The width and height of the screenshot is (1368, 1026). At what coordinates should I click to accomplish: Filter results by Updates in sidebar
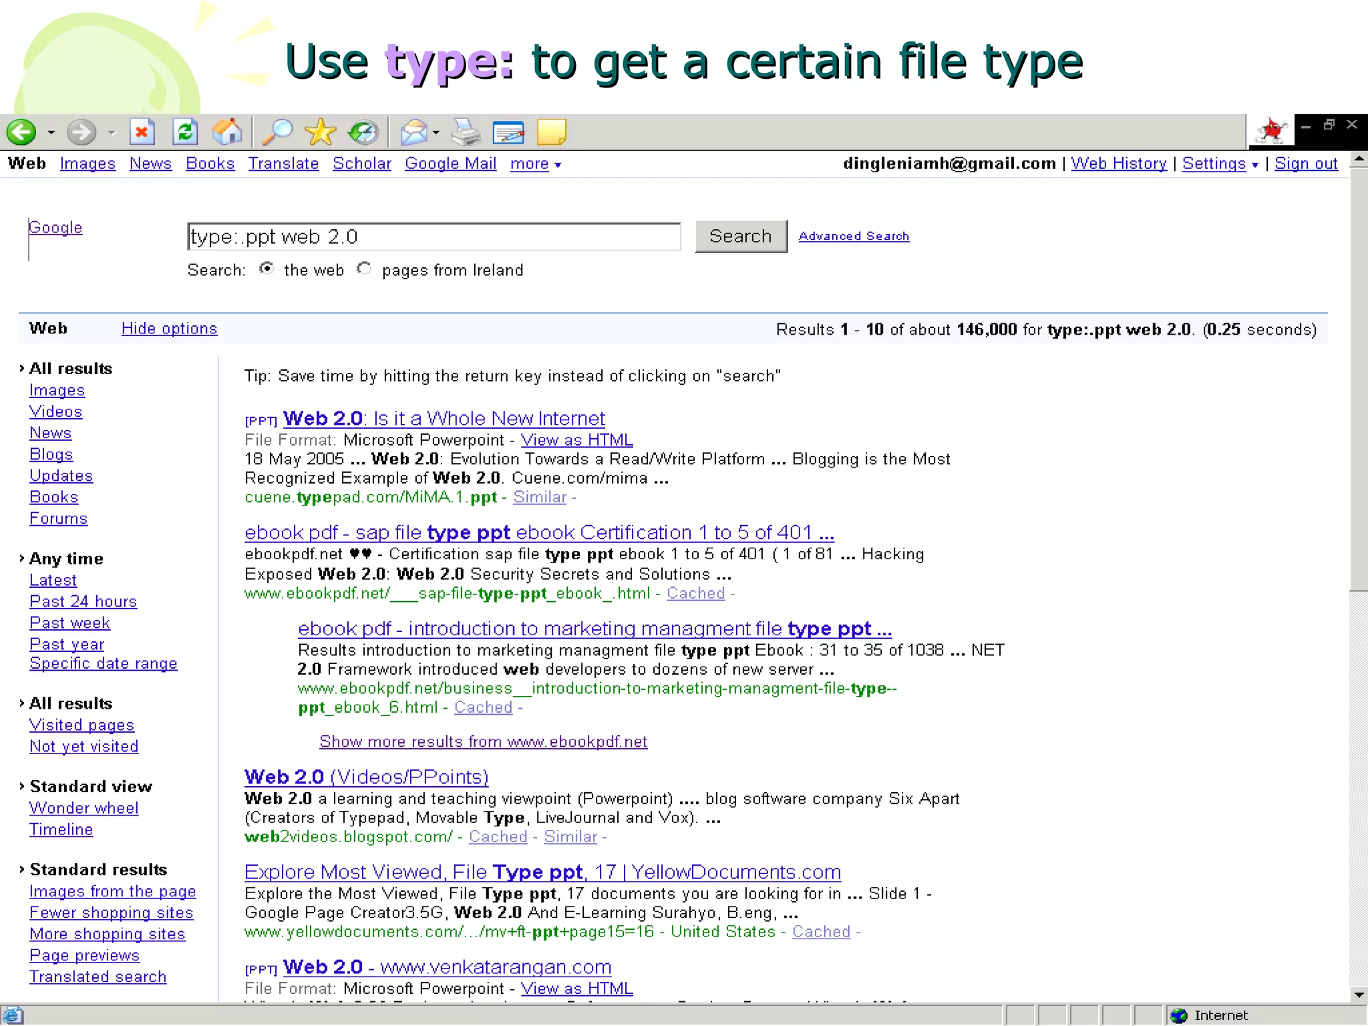(61, 476)
